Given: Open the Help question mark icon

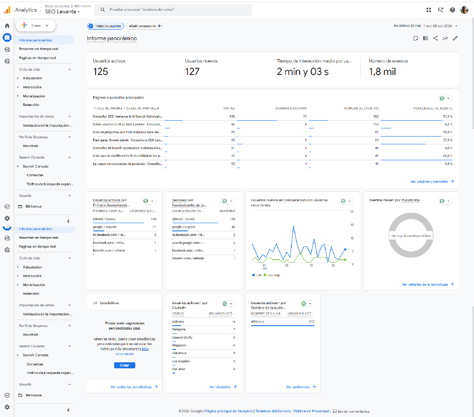Looking at the screenshot, I should pos(452,10).
